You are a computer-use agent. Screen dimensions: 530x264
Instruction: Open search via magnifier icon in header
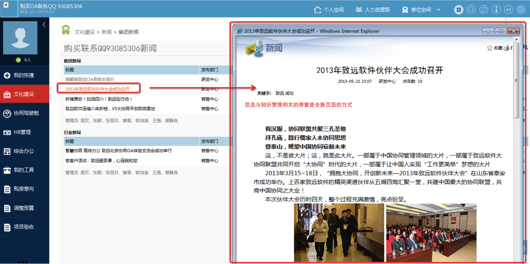471,10
